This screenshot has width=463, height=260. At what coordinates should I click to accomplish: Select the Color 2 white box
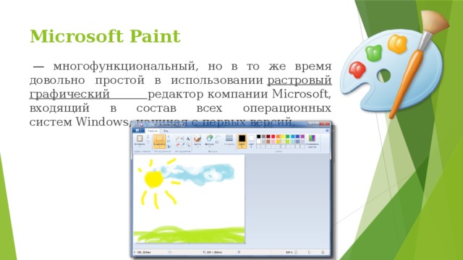click(251, 141)
